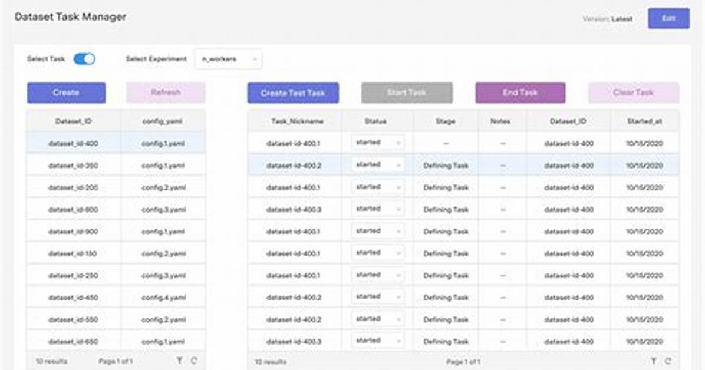Select highlighted task dataset-id-400.2 nickname
This screenshot has height=370, width=705.
click(294, 166)
